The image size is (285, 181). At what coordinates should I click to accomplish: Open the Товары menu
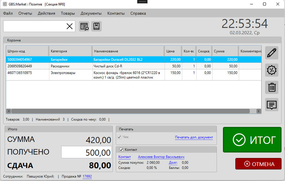[x=68, y=13]
